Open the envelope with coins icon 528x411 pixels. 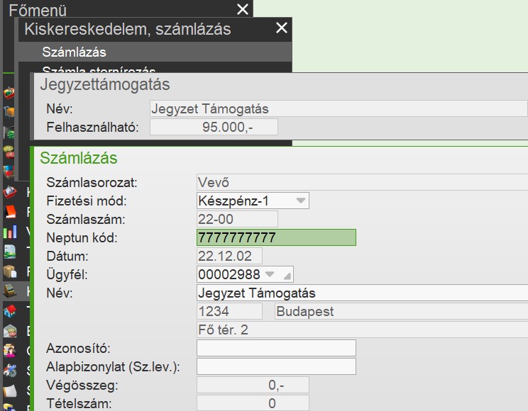tap(10, 331)
